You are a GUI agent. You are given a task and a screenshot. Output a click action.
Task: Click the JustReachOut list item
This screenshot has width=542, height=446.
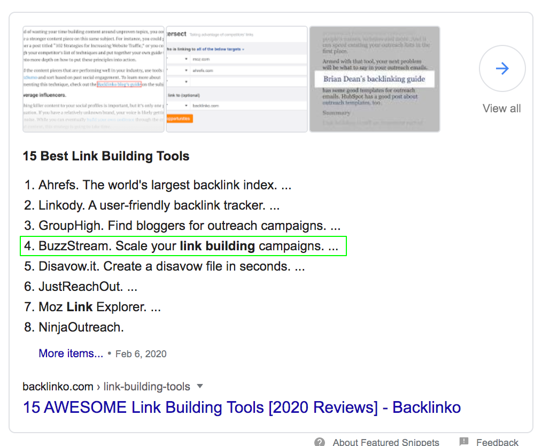pos(81,287)
